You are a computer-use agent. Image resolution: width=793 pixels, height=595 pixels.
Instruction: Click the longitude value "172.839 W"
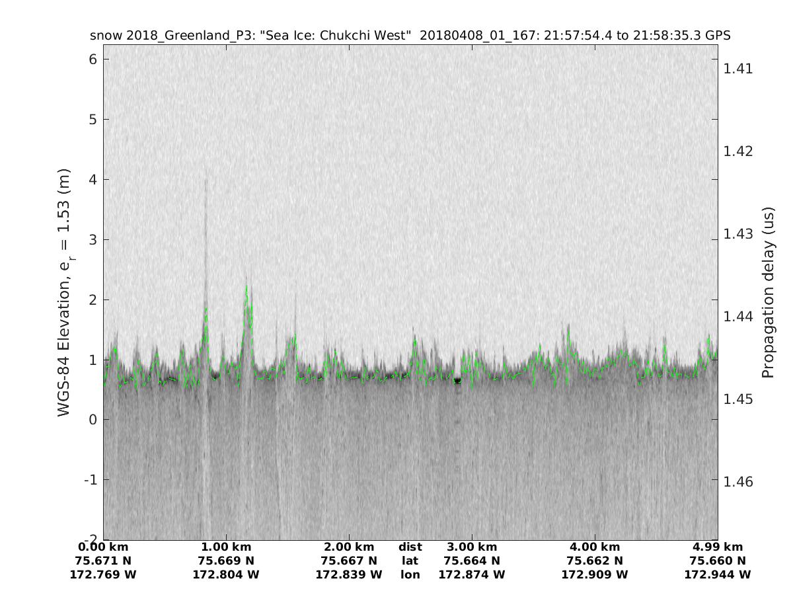tap(349, 575)
